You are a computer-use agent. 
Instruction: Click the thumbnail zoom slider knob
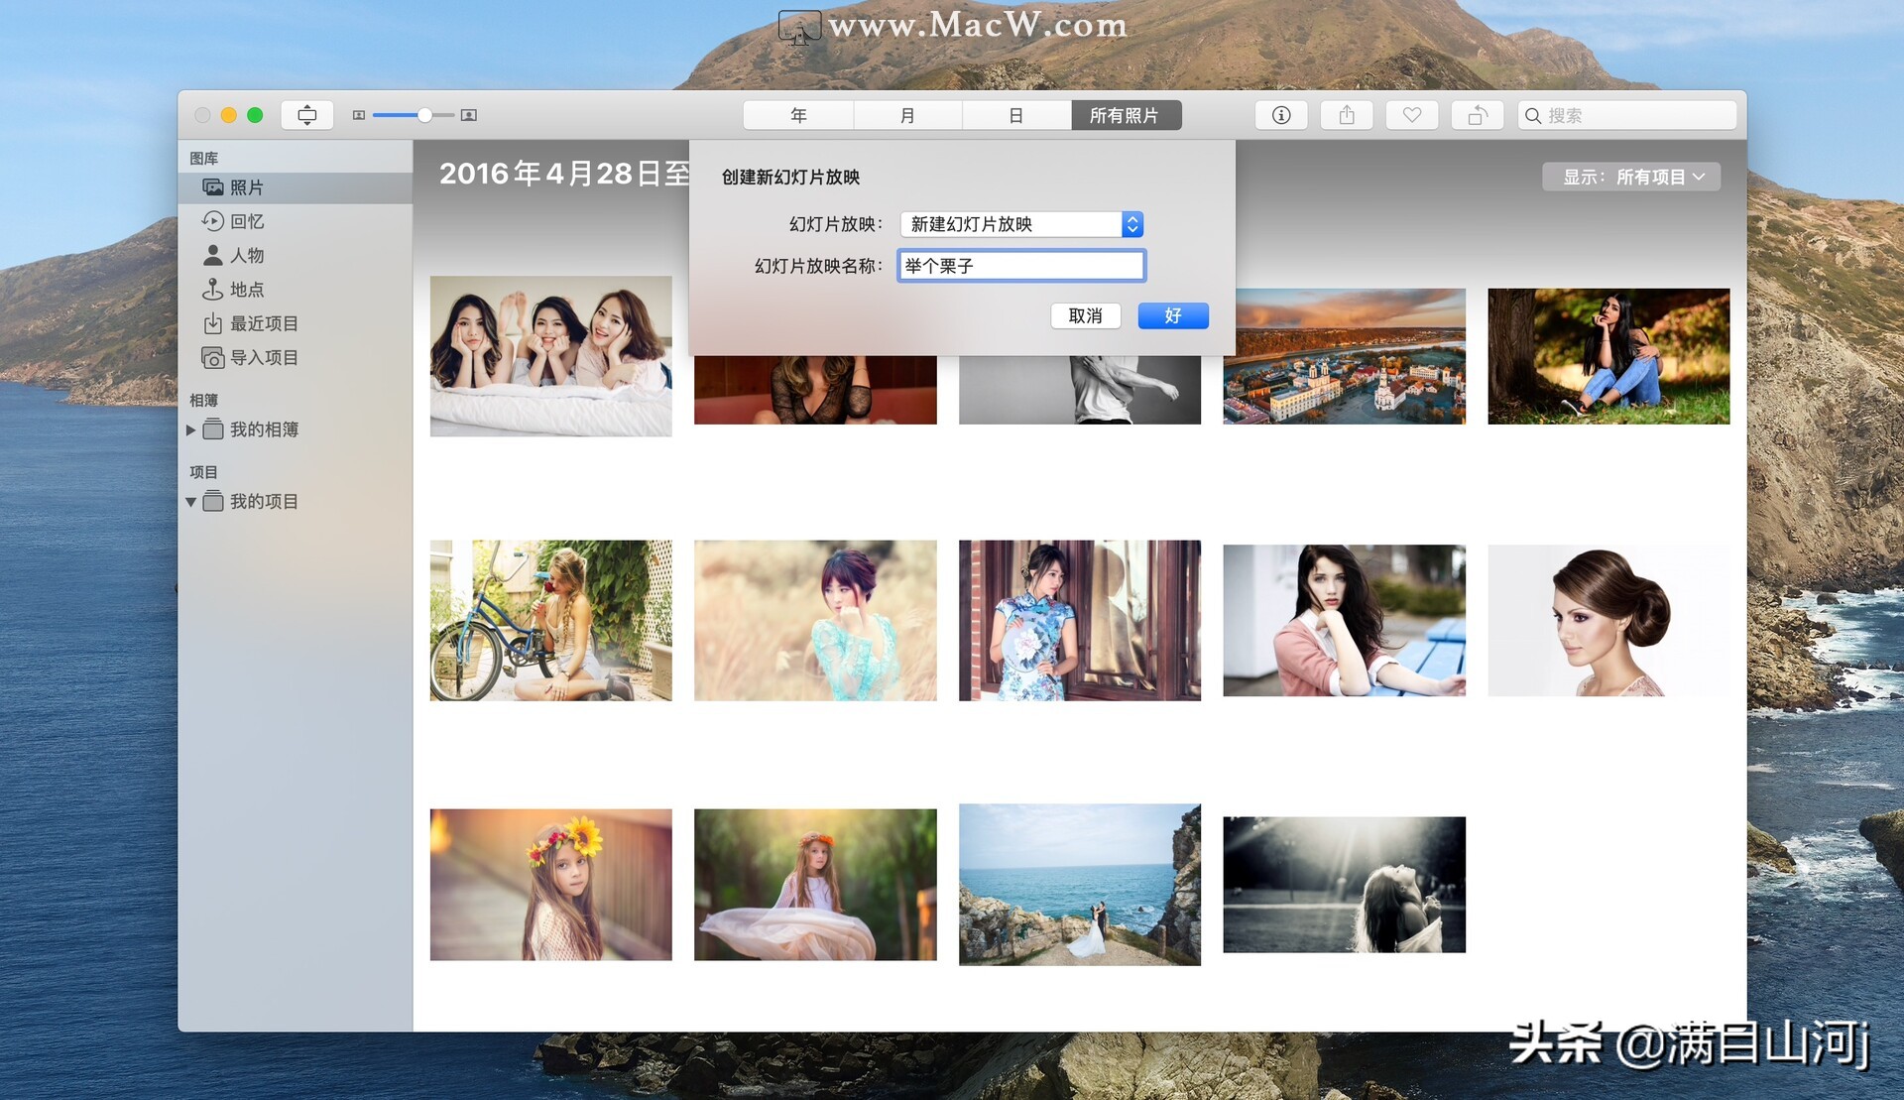click(424, 115)
